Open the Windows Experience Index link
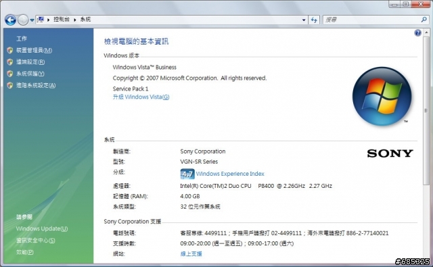The height and width of the screenshot is (267, 433). 230,174
